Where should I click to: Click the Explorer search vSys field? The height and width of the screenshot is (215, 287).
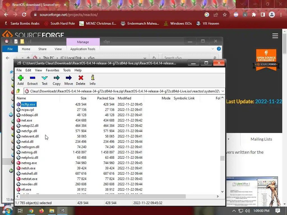190,58
